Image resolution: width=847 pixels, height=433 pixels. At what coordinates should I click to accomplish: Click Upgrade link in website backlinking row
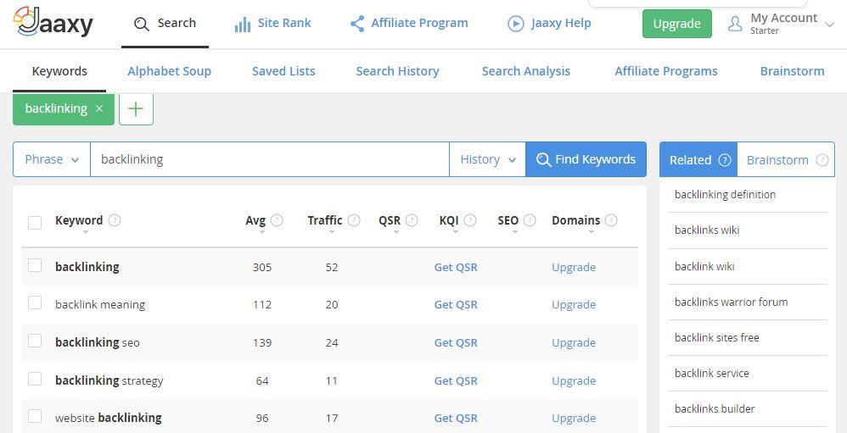pos(574,419)
